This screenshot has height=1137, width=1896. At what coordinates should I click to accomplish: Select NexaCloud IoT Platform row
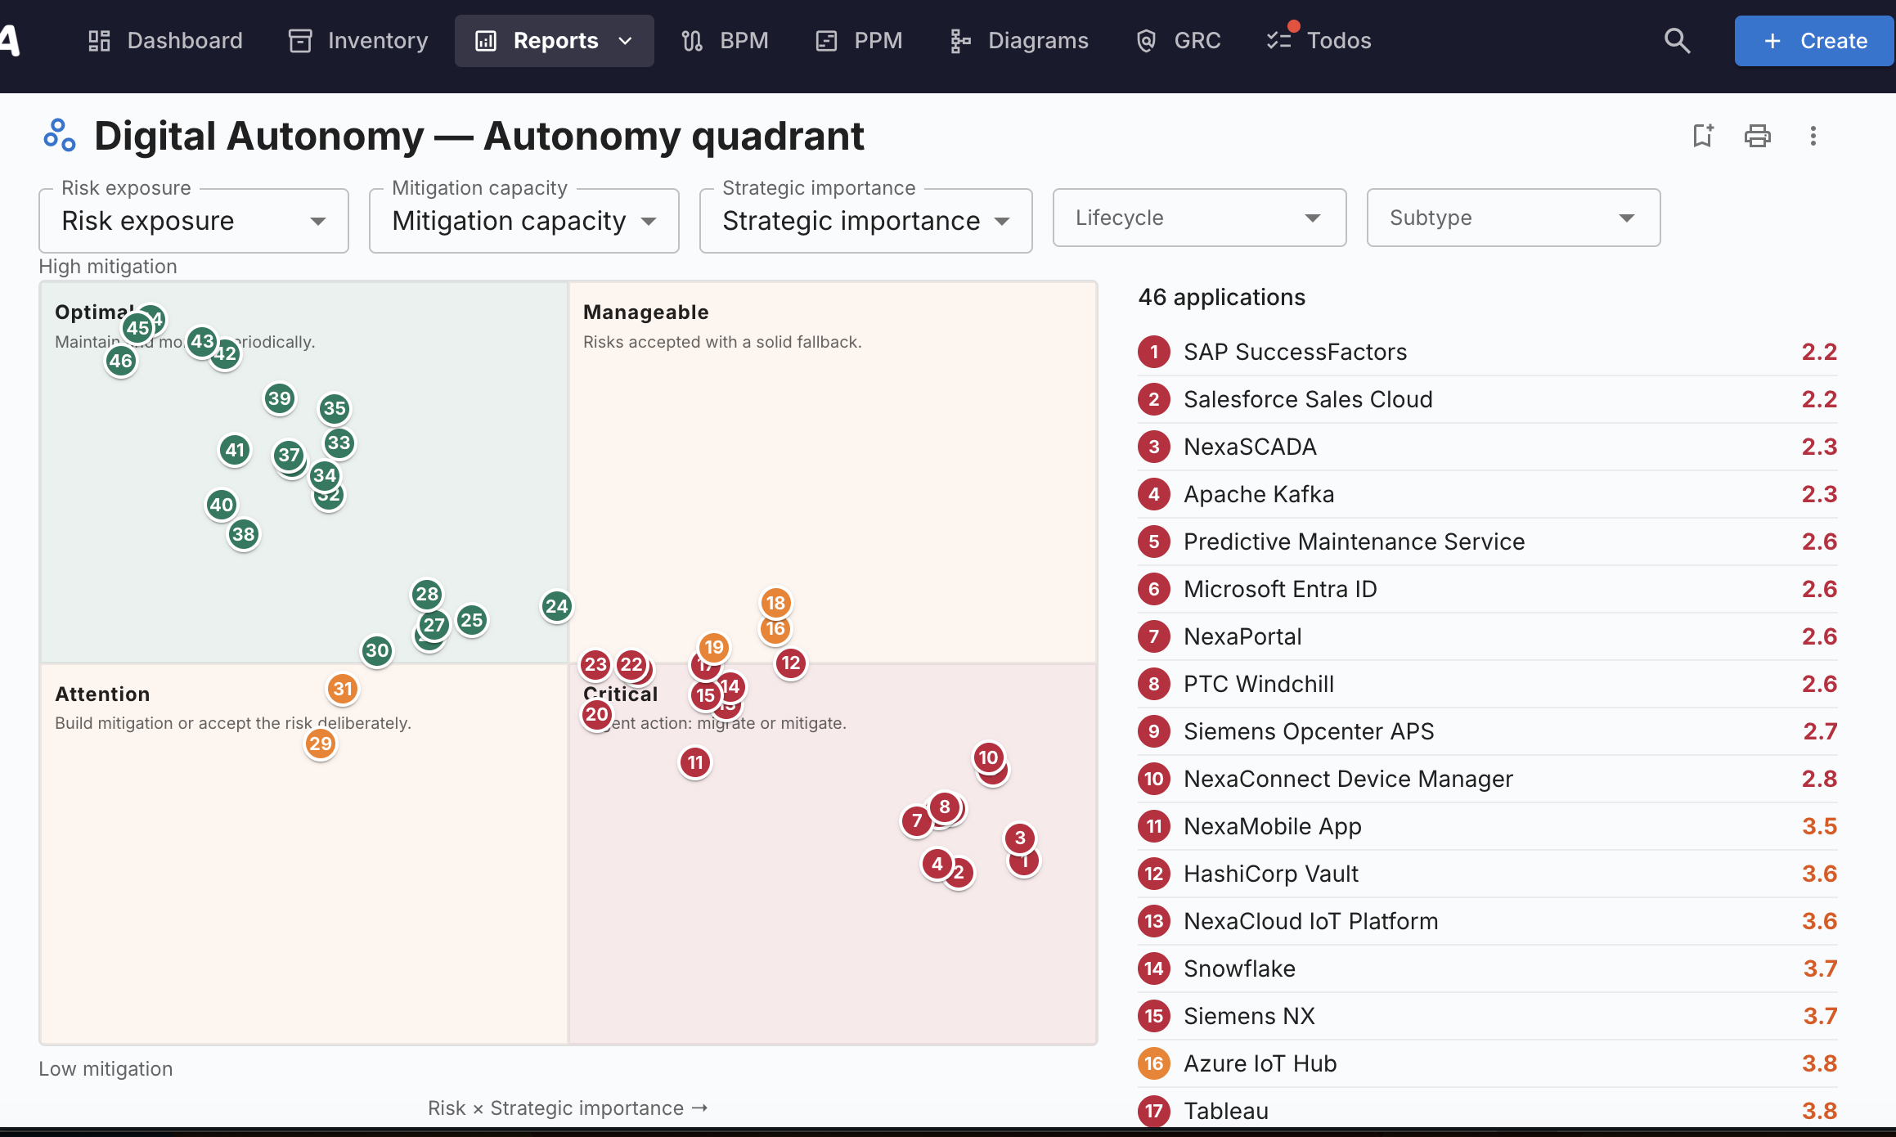tap(1487, 921)
